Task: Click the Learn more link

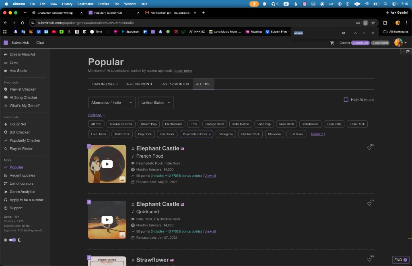Action: tap(183, 71)
